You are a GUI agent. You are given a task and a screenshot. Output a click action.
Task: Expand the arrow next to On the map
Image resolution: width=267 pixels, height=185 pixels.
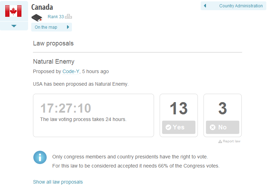[68, 27]
